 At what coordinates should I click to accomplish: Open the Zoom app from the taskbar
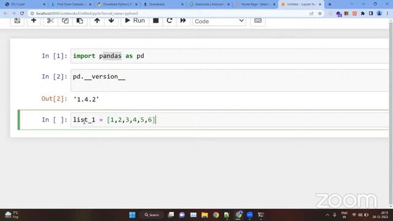[250, 215]
